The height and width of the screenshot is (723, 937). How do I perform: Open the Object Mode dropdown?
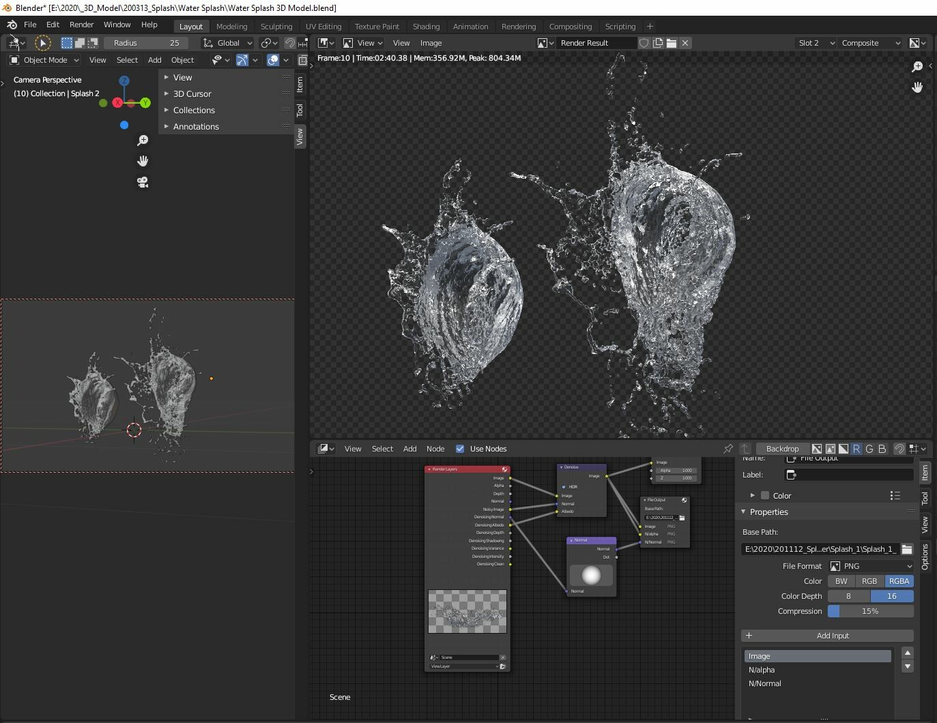[43, 59]
